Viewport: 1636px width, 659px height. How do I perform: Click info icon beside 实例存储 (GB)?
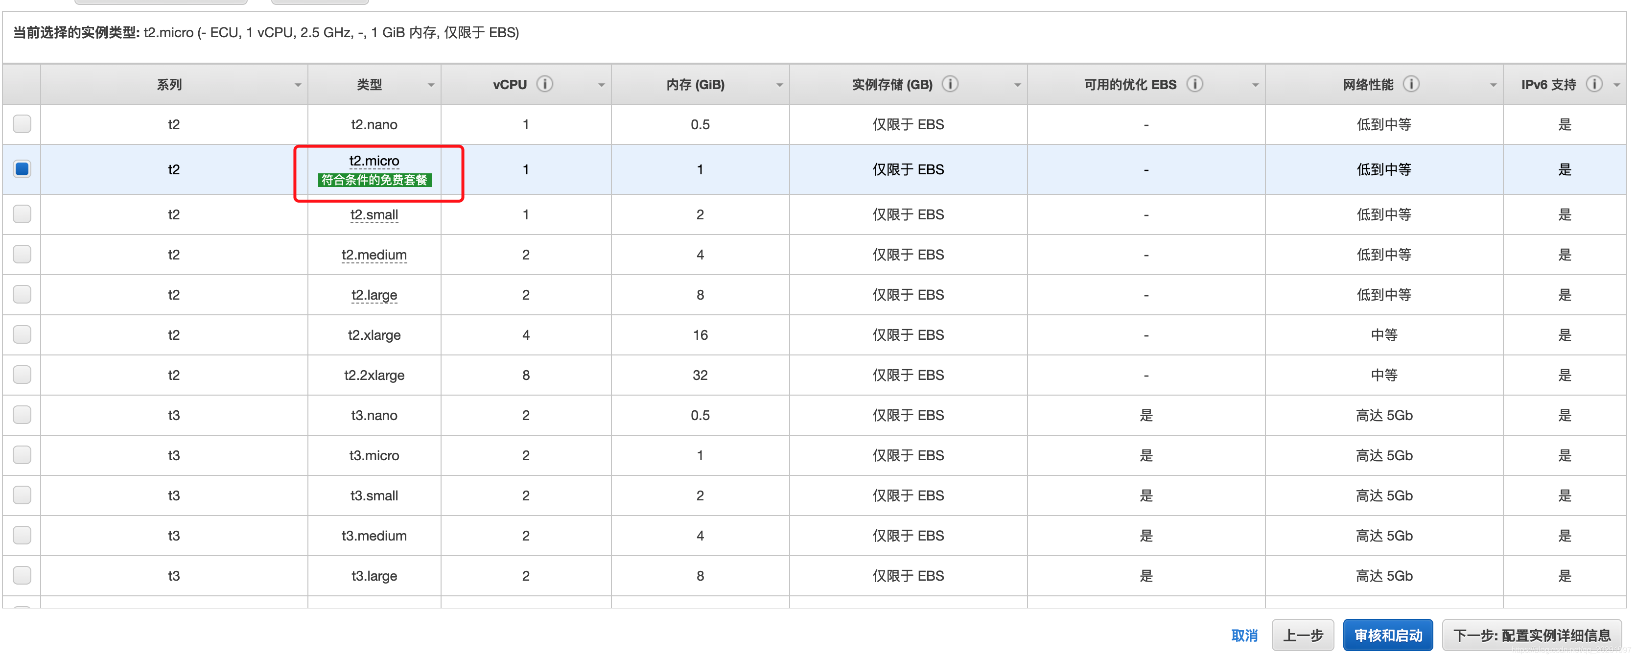click(x=950, y=84)
